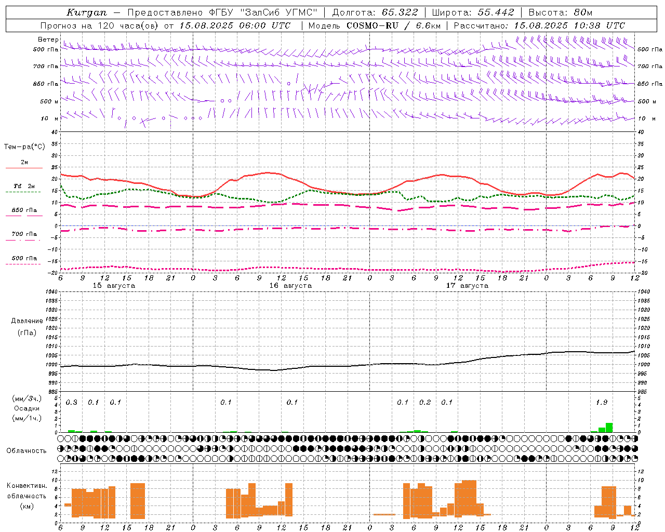This screenshot has width=665, height=532.
Task: Click the "Облачность" cloud cover label
Action: pos(26,450)
